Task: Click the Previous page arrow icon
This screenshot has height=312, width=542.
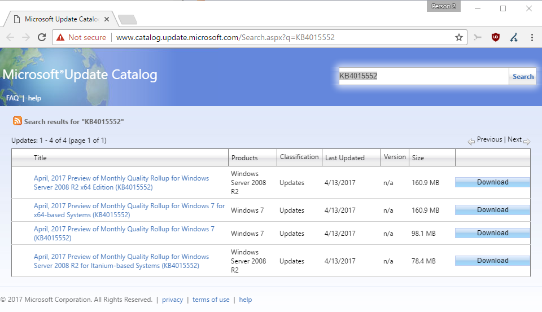Action: pyautogui.click(x=471, y=142)
